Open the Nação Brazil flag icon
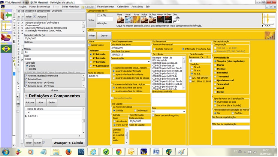 pyautogui.click(x=6, y=49)
